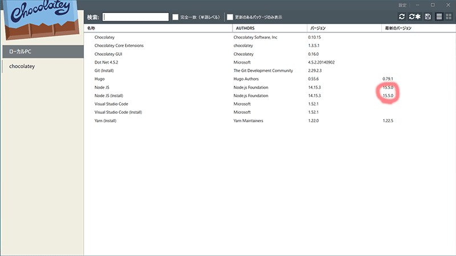
Task: Click the update all packages icon
Action: 415,17
